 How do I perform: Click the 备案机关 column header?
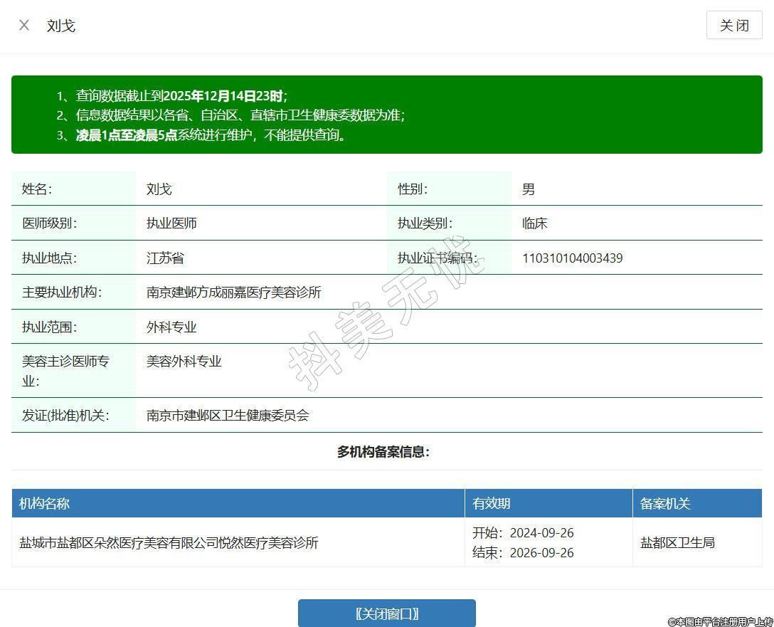[x=665, y=503]
